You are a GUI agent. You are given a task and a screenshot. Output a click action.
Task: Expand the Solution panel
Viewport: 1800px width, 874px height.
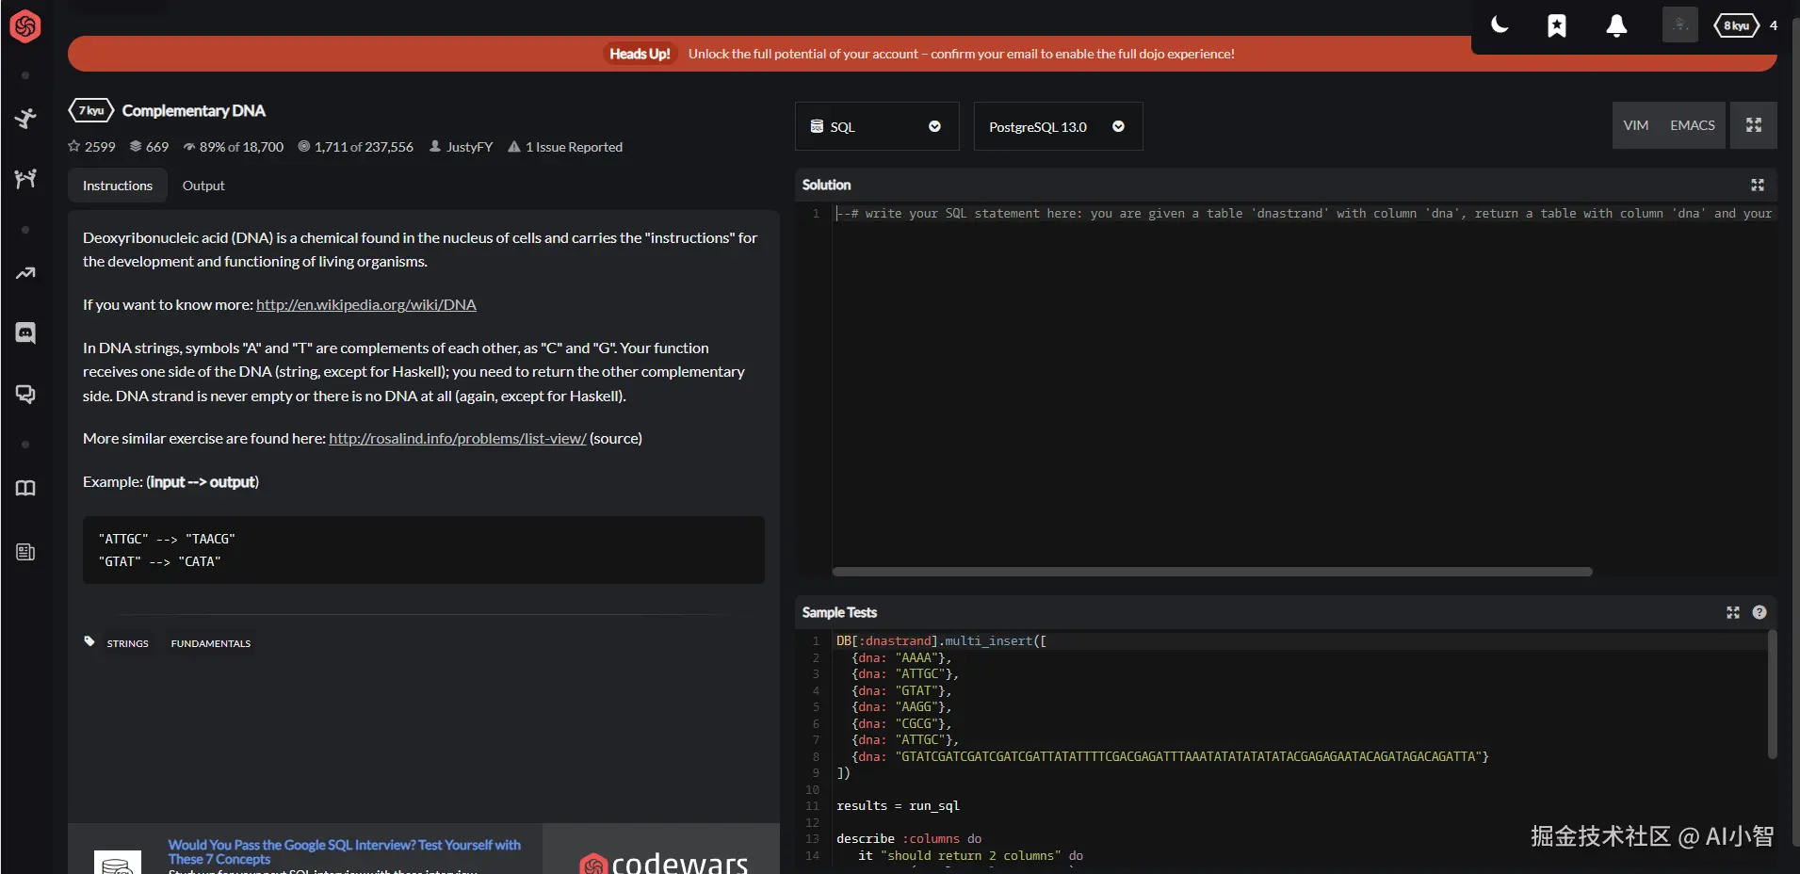[1758, 185]
